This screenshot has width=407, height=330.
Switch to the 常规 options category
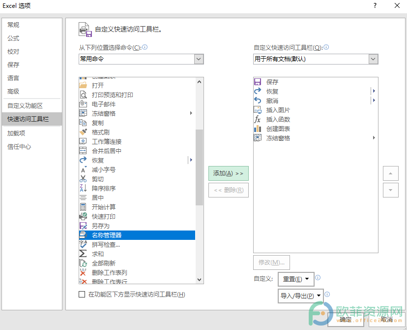click(x=13, y=25)
